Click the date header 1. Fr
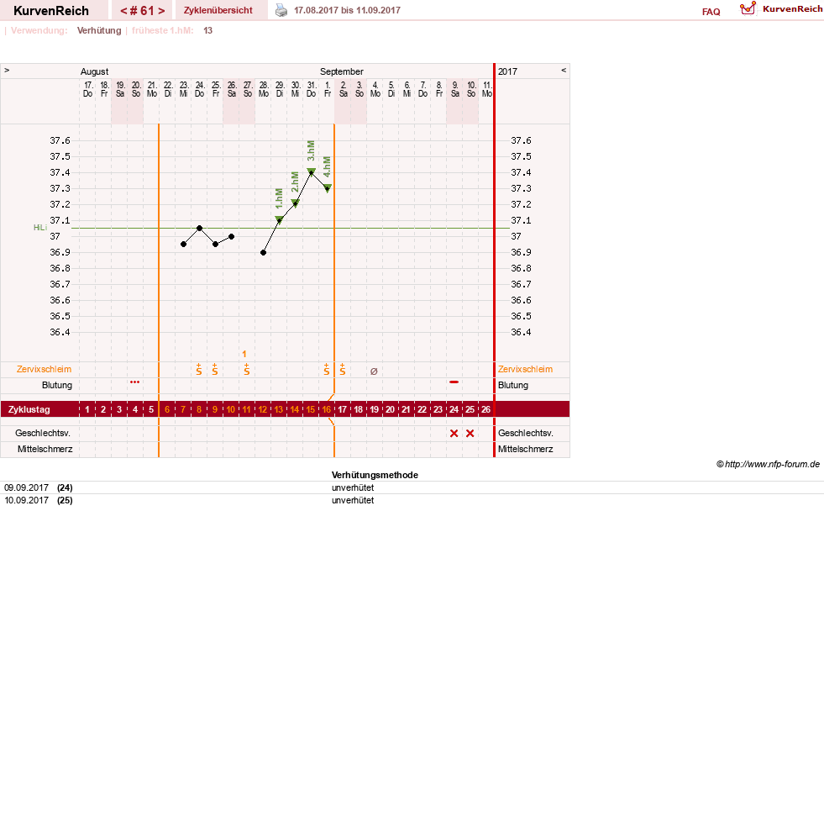Screen dimensions: 824x827 pos(328,89)
